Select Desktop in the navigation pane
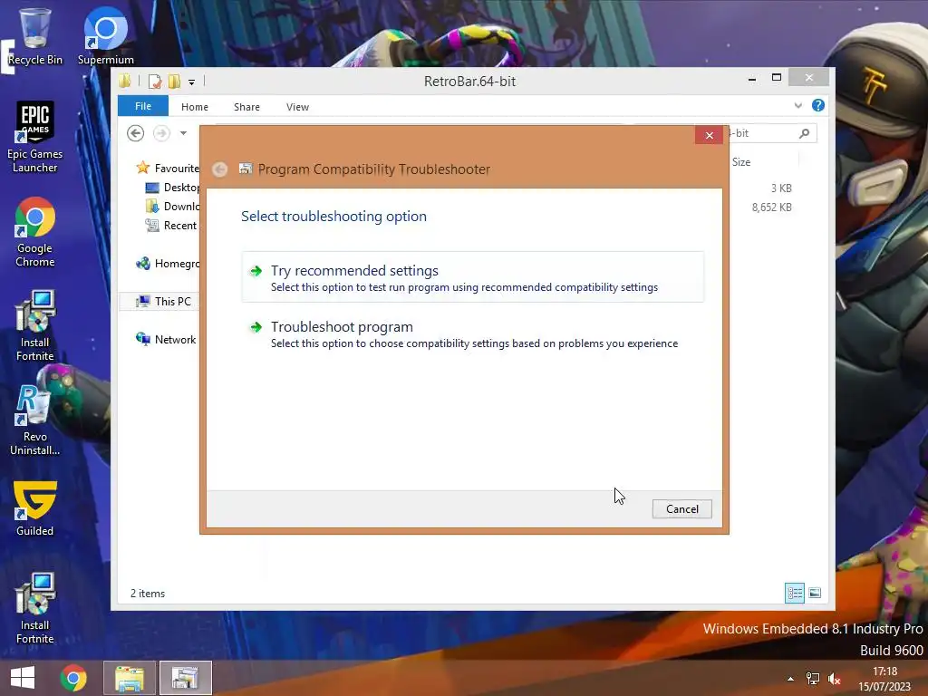The width and height of the screenshot is (928, 696). click(x=172, y=188)
